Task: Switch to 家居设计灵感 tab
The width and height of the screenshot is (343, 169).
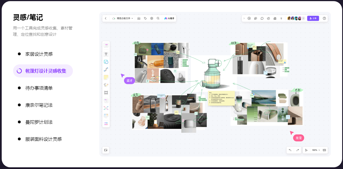Action: 39,54
